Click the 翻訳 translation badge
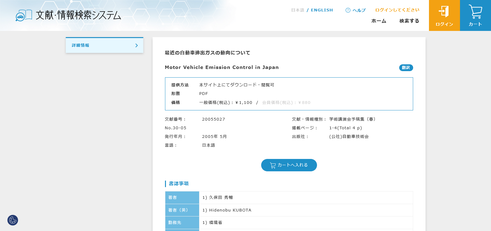491x231 pixels. (x=406, y=68)
